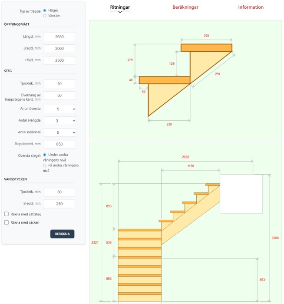Enable Räkna med räcken checkbox
Screen dimensions: 284x304
[x=7, y=222]
